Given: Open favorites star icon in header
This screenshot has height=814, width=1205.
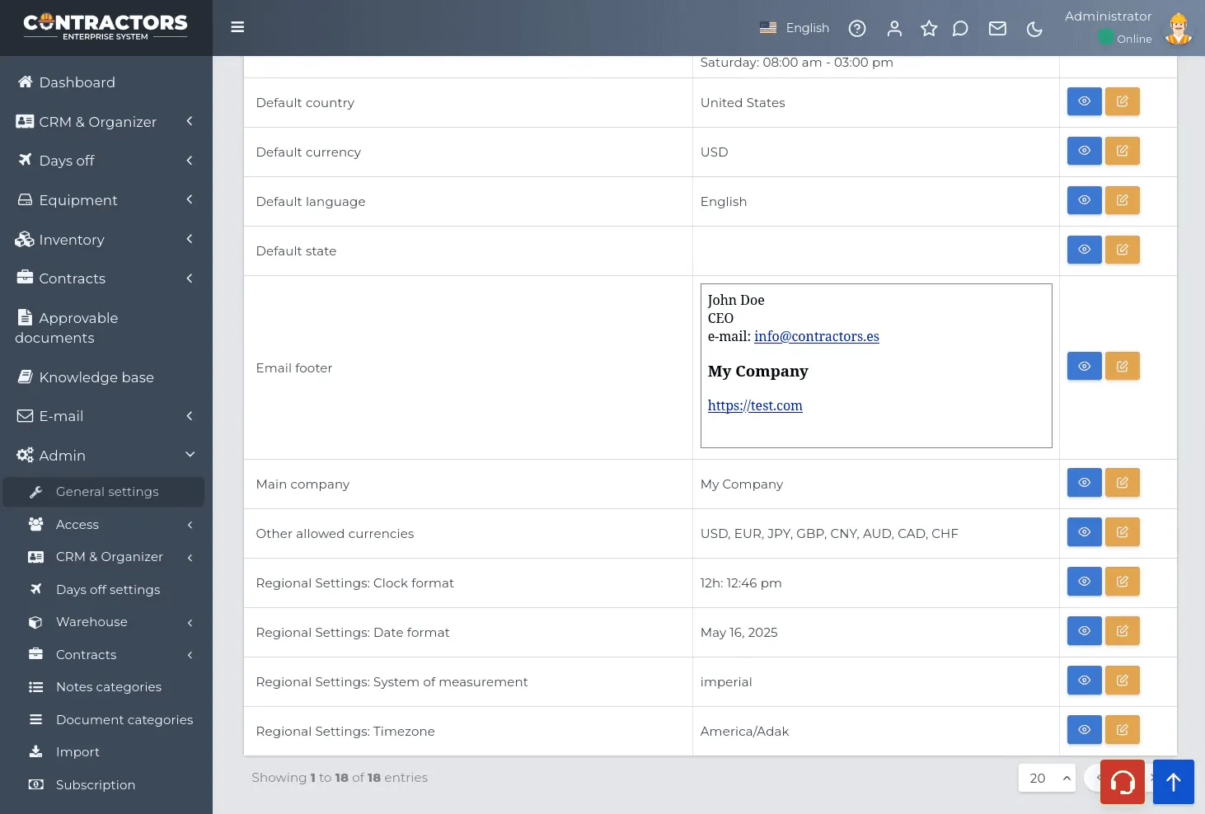Looking at the screenshot, I should click(929, 29).
